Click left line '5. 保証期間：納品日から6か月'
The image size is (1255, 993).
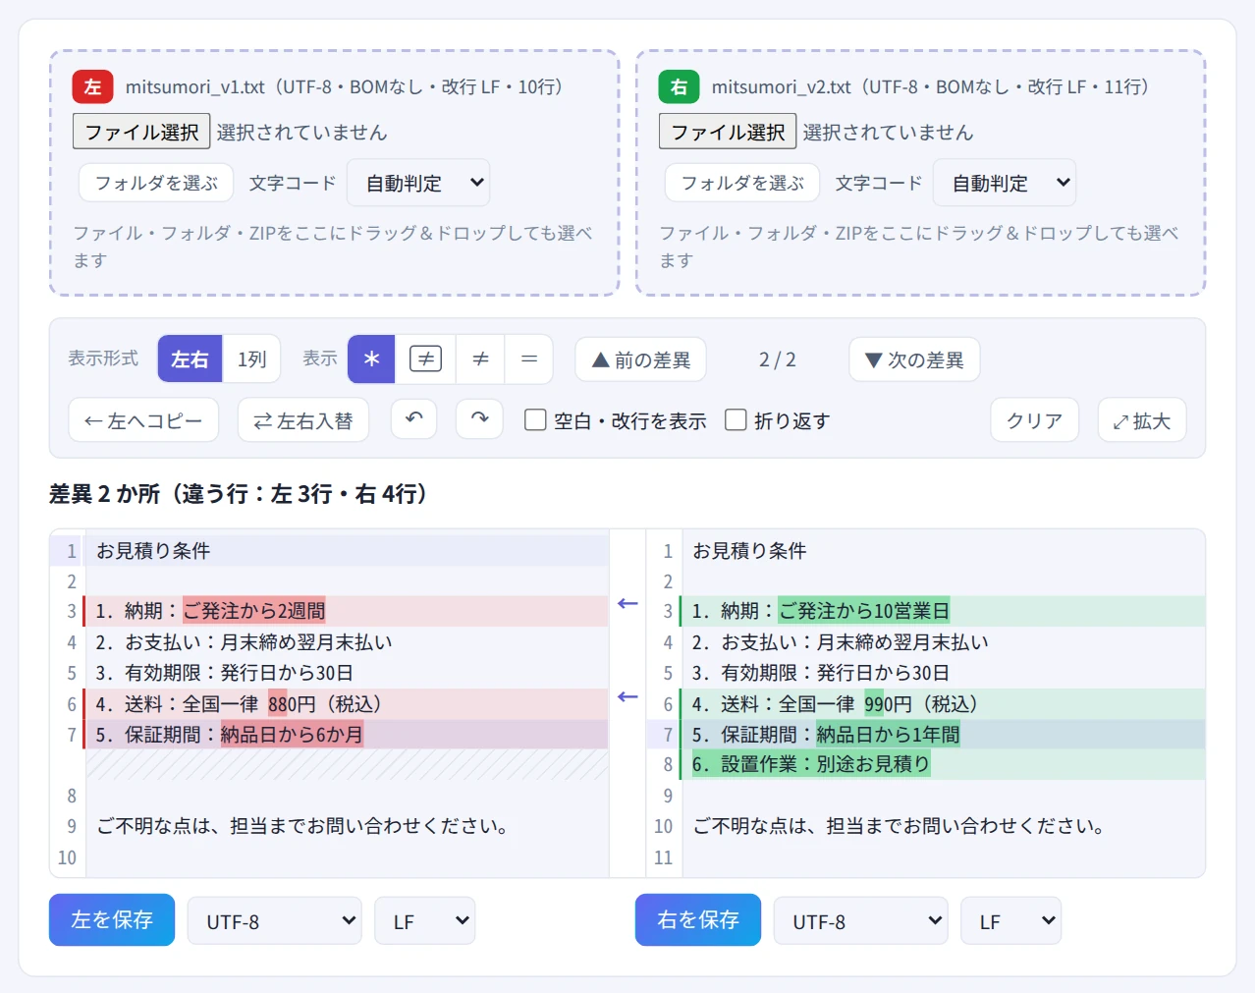(347, 735)
